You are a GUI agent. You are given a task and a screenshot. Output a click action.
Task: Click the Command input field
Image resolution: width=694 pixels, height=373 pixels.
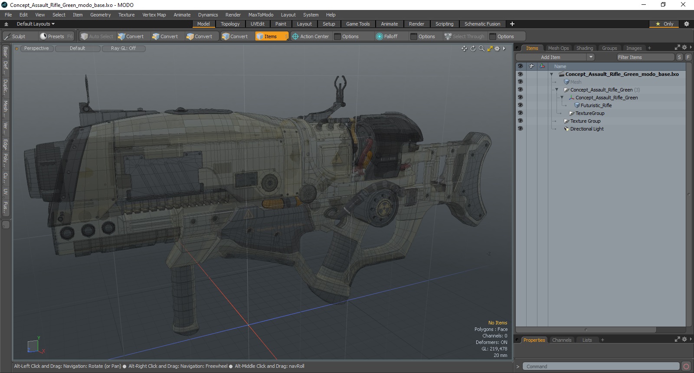(x=601, y=366)
